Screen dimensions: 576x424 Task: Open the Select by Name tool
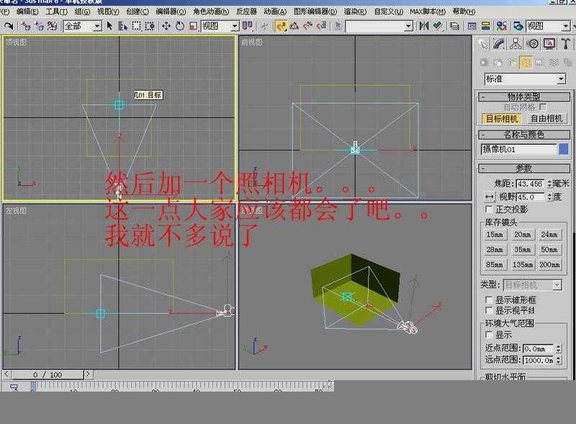(122, 26)
